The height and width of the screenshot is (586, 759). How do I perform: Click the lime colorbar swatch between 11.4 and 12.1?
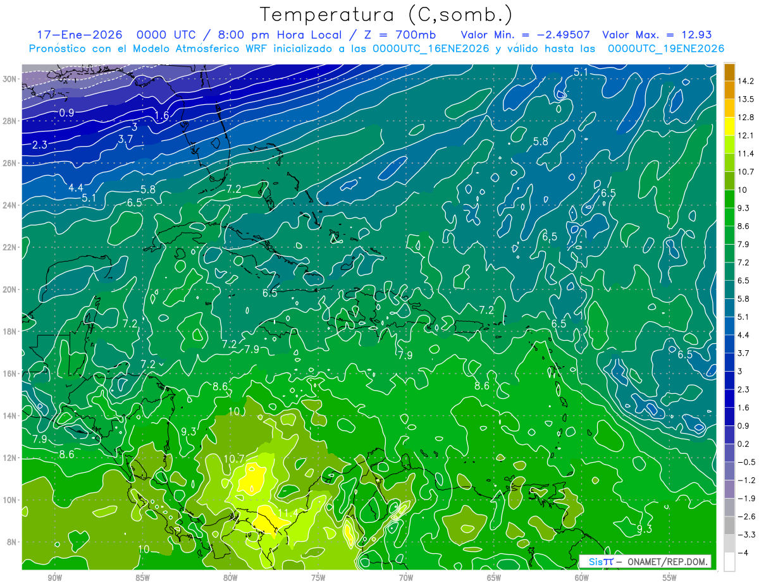tap(729, 145)
